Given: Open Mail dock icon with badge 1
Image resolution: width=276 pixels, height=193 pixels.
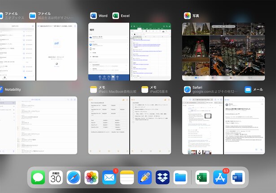Looking at the screenshot, I should (x=110, y=177).
